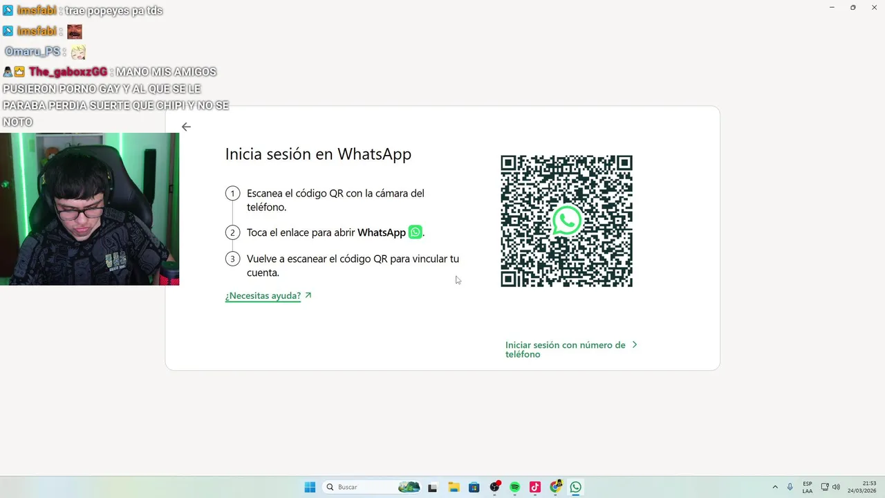Viewport: 885px width, 498px height.
Task: Open Chrome from taskbar
Action: click(555, 487)
